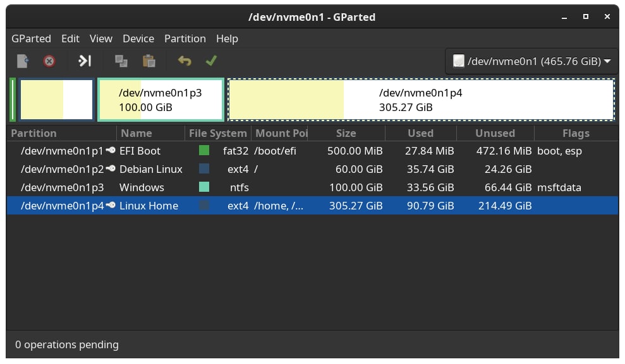Viewport: 625px width, 364px height.
Task: Click the 214.49 GiB unused cell
Action: click(x=505, y=206)
